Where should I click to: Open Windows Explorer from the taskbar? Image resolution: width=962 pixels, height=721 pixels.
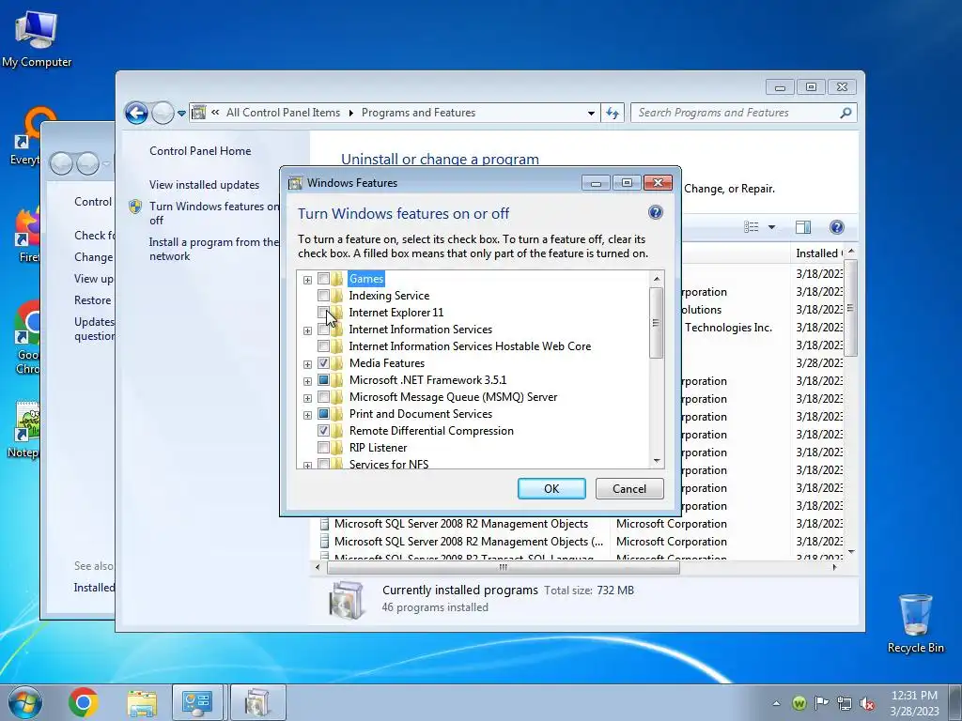(142, 702)
